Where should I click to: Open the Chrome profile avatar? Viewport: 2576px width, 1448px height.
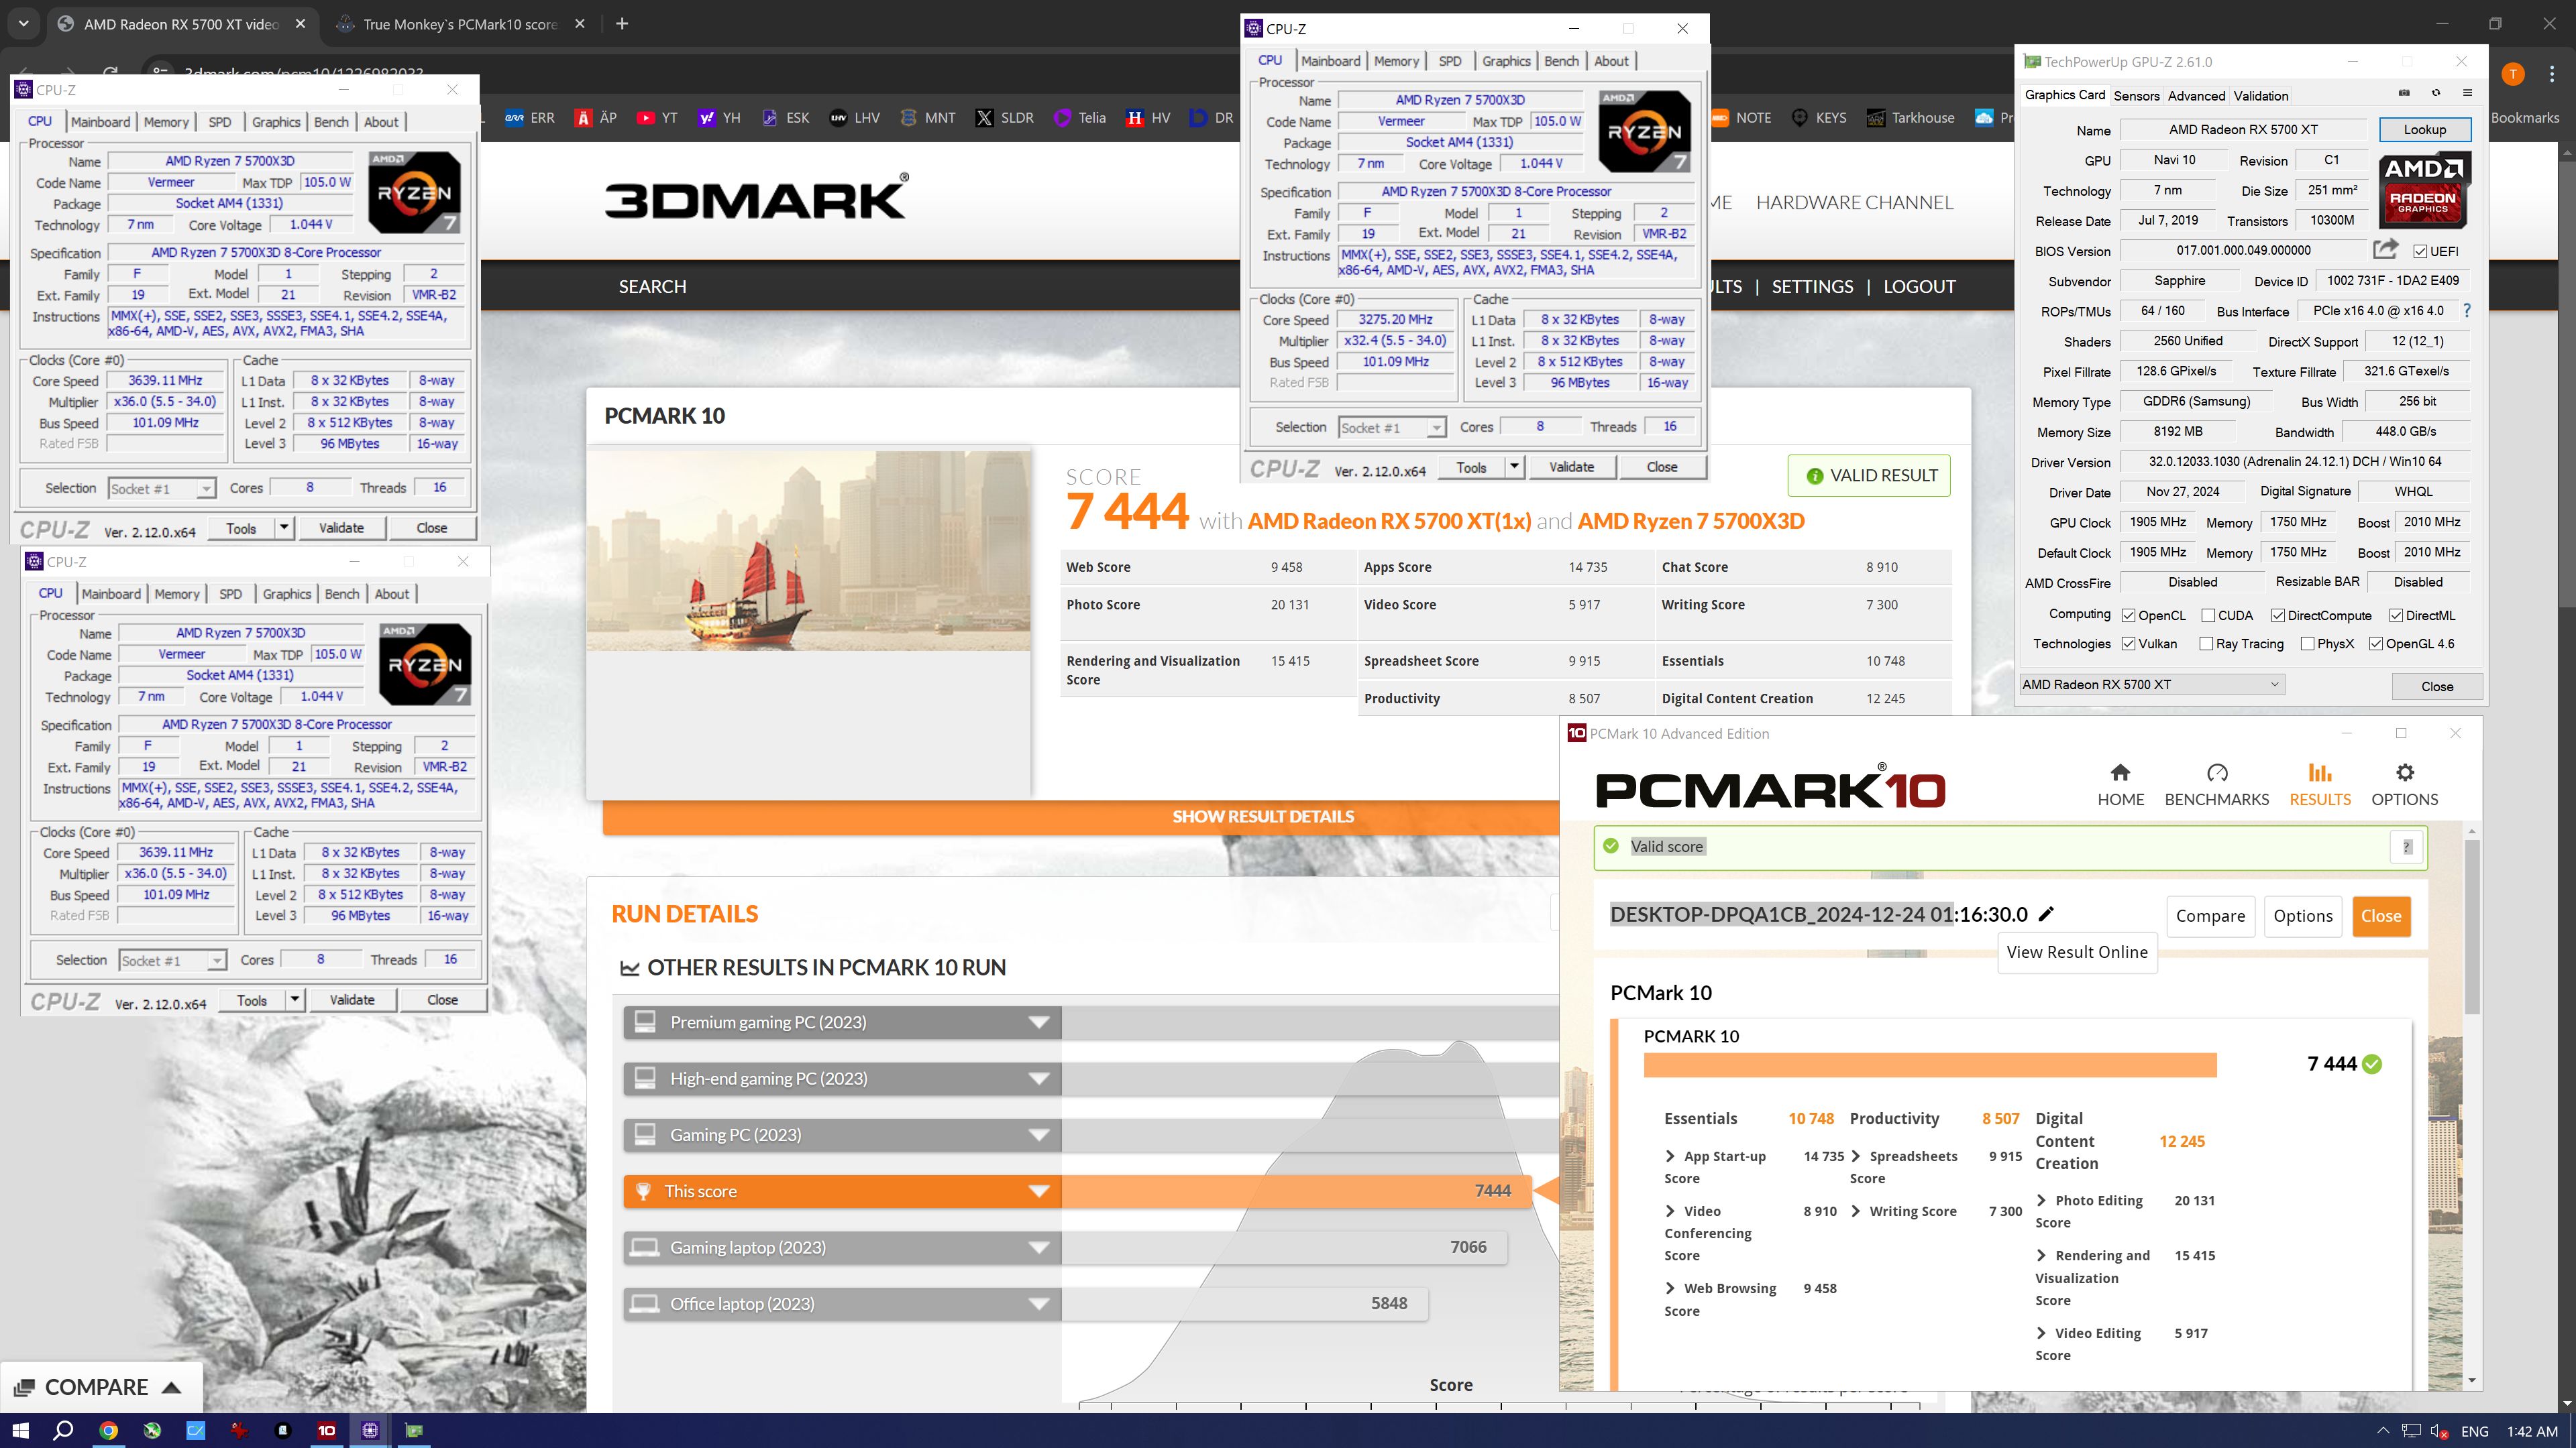pyautogui.click(x=2513, y=74)
